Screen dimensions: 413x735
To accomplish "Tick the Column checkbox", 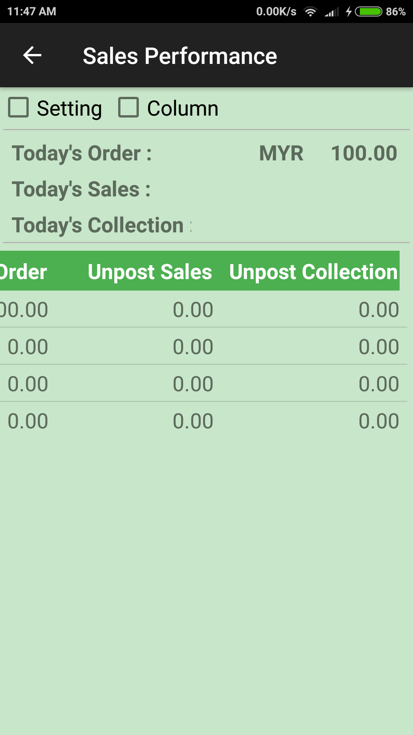I will 128,107.
